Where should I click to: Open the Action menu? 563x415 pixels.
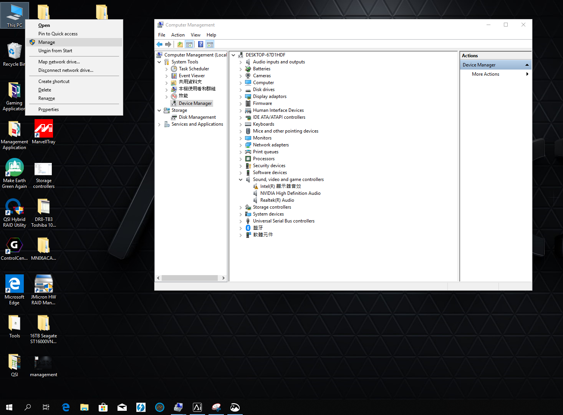tap(178, 35)
